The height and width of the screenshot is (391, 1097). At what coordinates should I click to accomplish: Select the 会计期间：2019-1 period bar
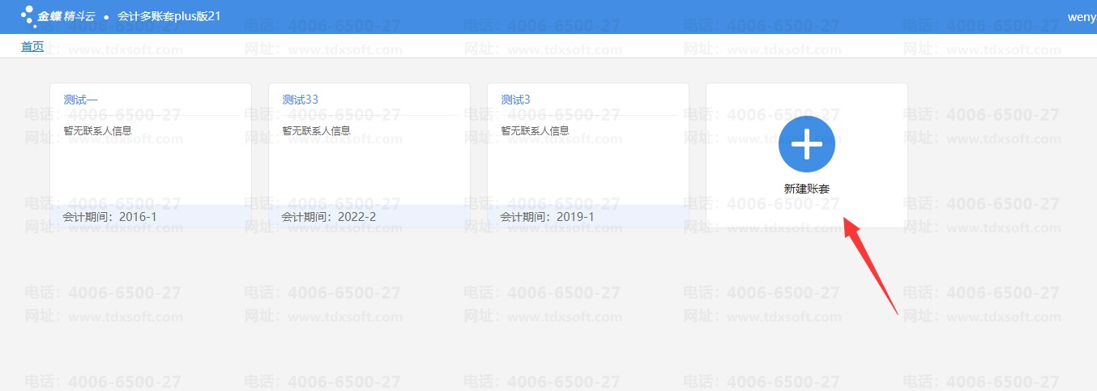tap(588, 217)
